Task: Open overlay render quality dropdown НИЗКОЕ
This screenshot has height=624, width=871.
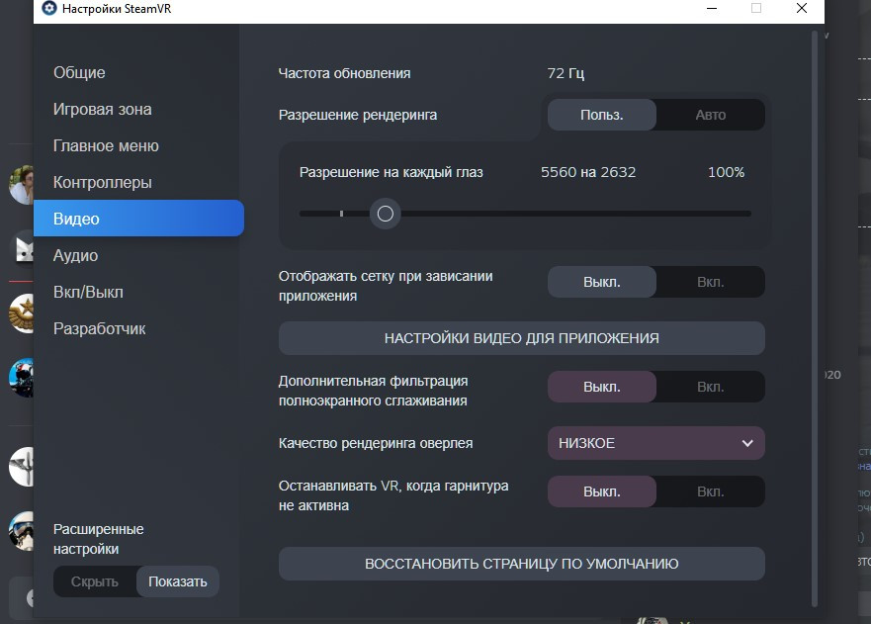Action: [656, 443]
